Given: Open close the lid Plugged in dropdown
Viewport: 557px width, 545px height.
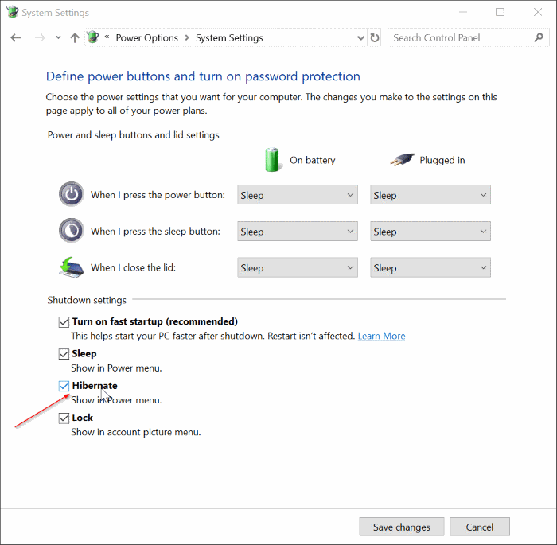Looking at the screenshot, I should [430, 267].
